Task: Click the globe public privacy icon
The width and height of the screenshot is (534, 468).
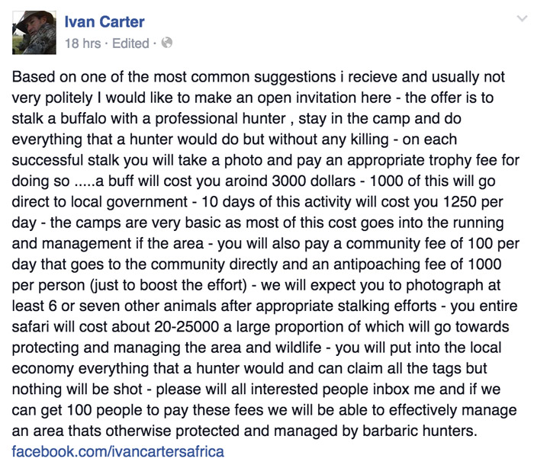Action: pos(166,43)
